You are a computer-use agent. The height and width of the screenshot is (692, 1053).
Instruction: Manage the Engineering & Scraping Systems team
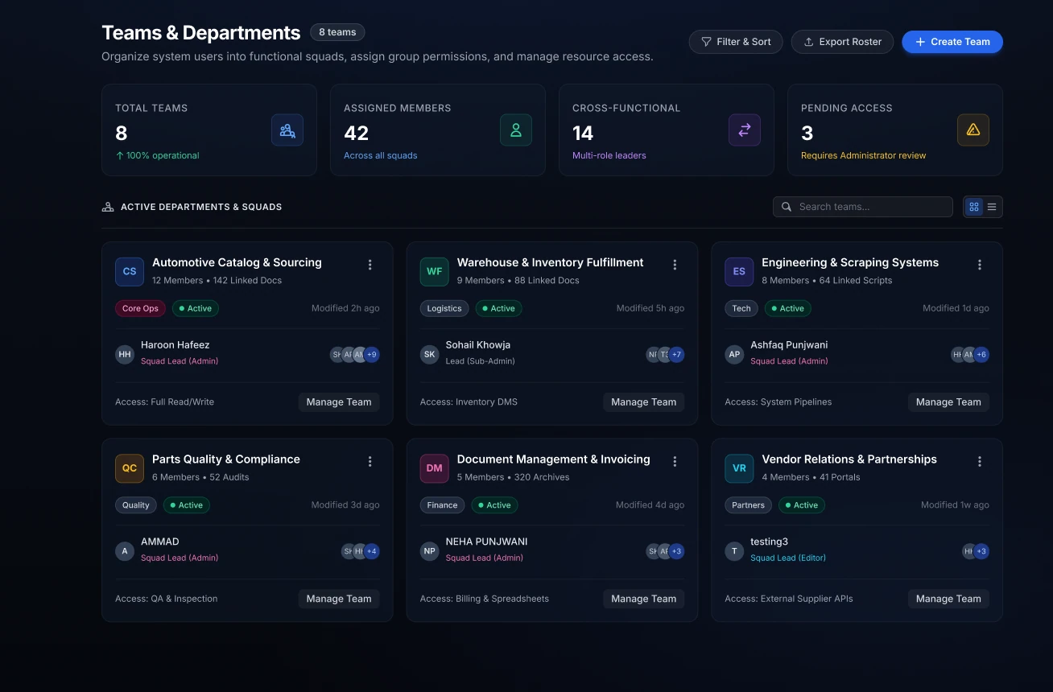(x=948, y=402)
